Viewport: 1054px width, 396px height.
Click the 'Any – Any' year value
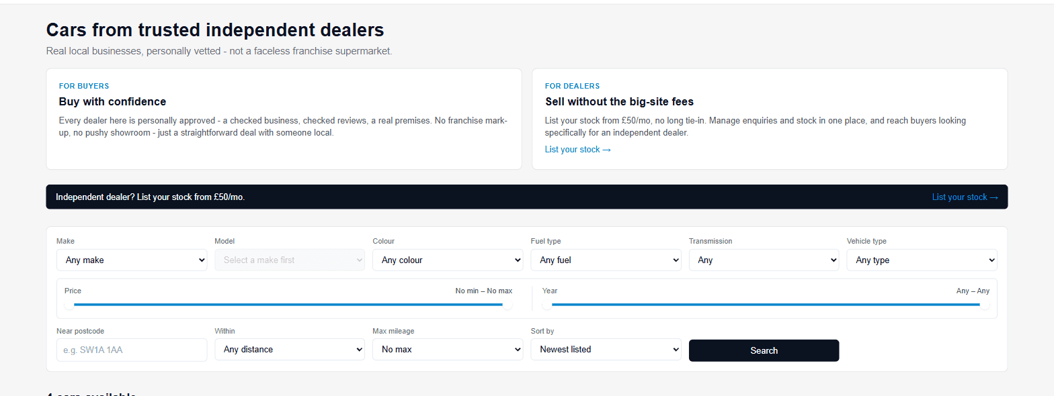pos(973,291)
